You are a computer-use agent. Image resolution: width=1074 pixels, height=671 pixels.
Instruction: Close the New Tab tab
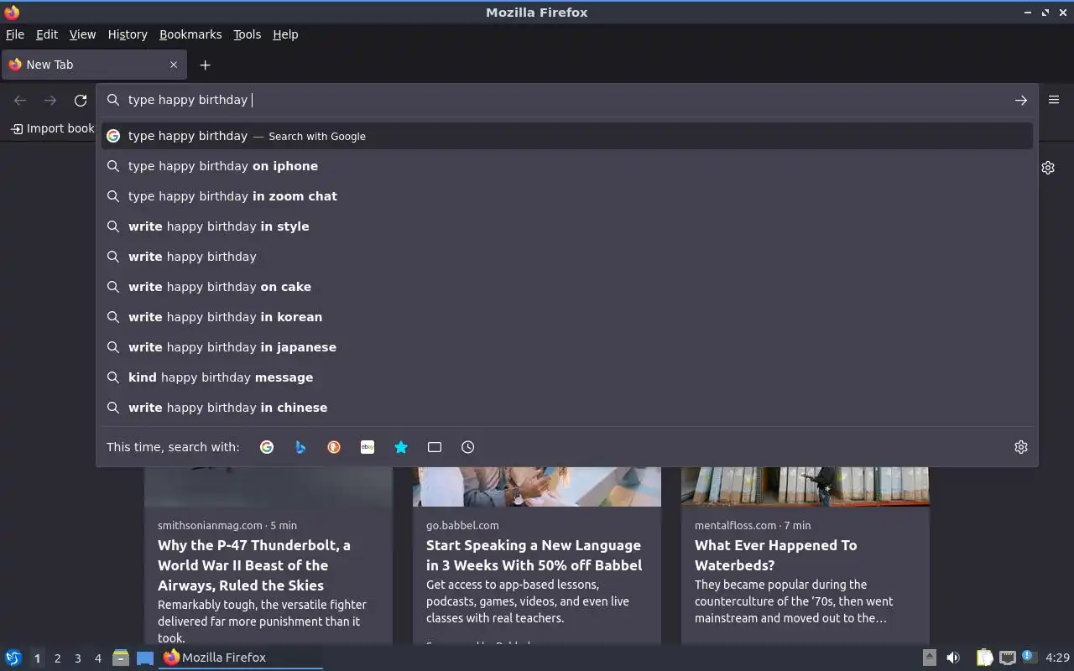(174, 65)
